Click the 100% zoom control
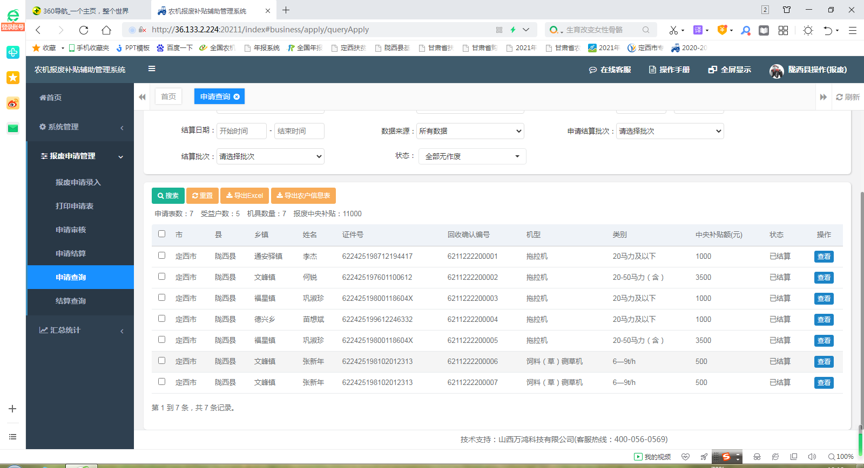 (841, 457)
